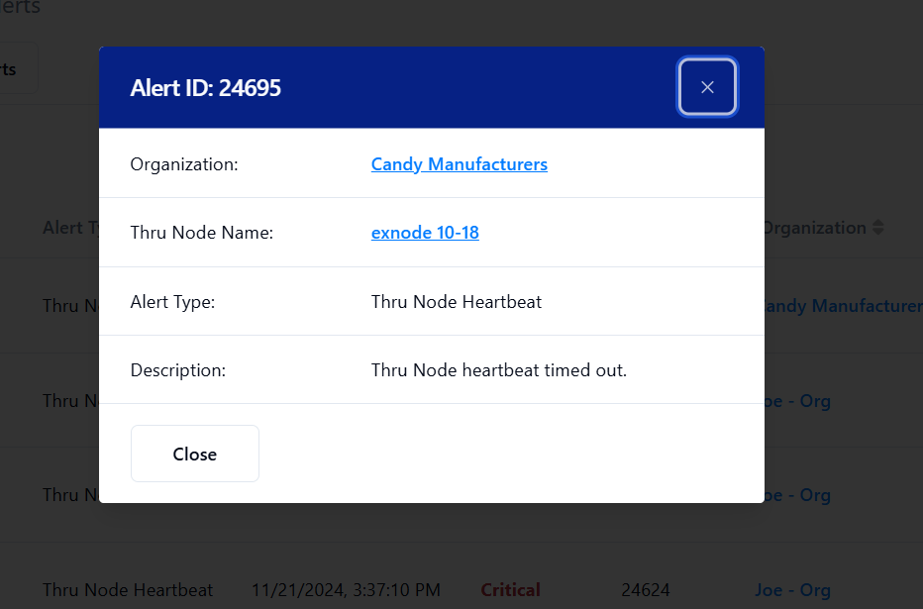Click the 11/21/2024, 3:37:10 PM timestamp cell
The height and width of the screenshot is (609, 923).
[x=346, y=590]
